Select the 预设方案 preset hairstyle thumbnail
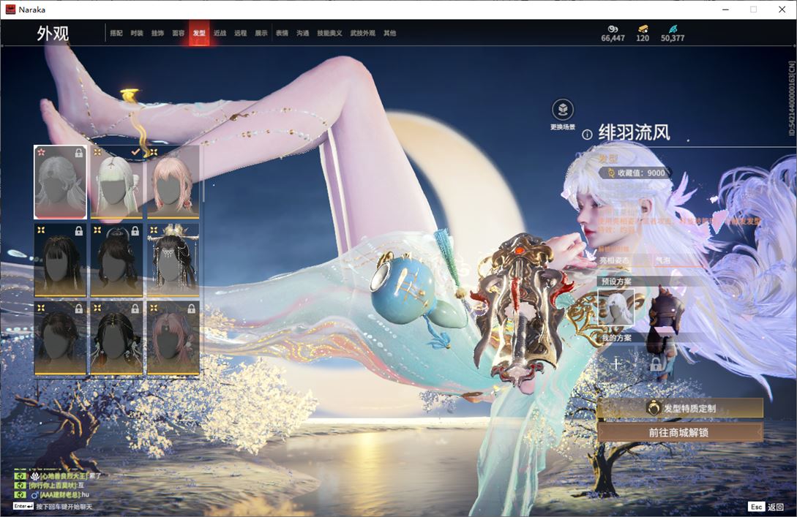 (616, 306)
